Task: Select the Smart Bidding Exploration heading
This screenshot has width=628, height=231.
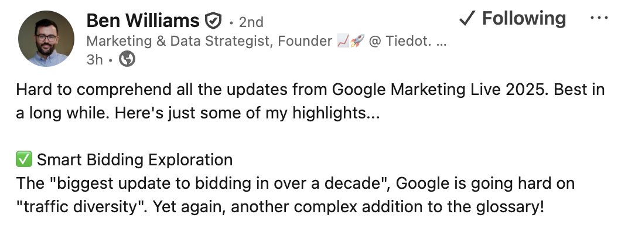Action: tap(135, 160)
